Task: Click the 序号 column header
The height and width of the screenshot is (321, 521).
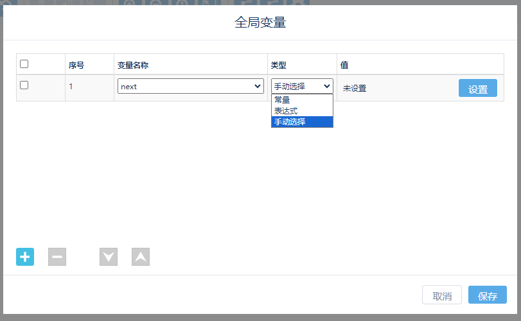Action: 76,65
